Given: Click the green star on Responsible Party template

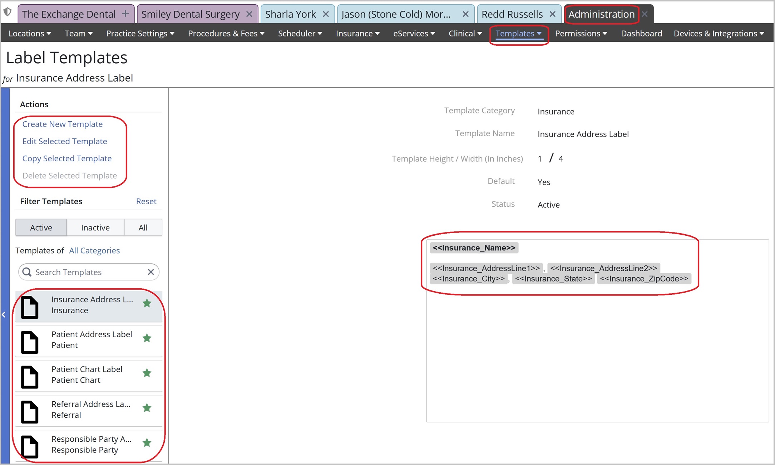Looking at the screenshot, I should point(147,443).
